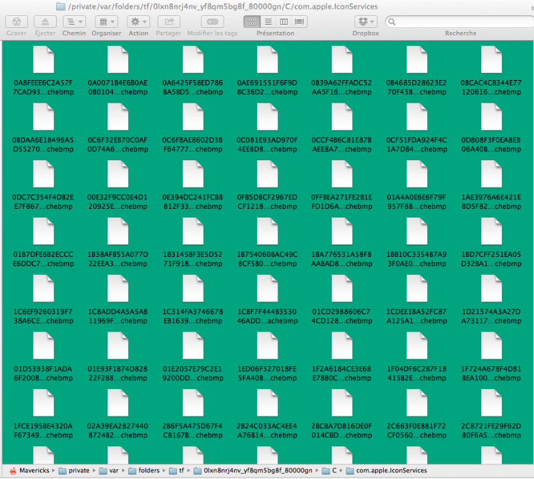
Task: Click the Éjecter eject toolbar icon
Action: coord(45,22)
